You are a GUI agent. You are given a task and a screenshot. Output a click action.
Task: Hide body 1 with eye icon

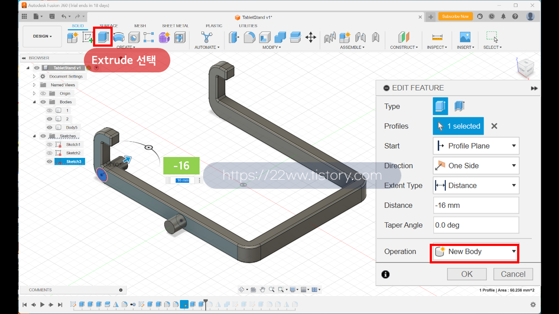(49, 110)
